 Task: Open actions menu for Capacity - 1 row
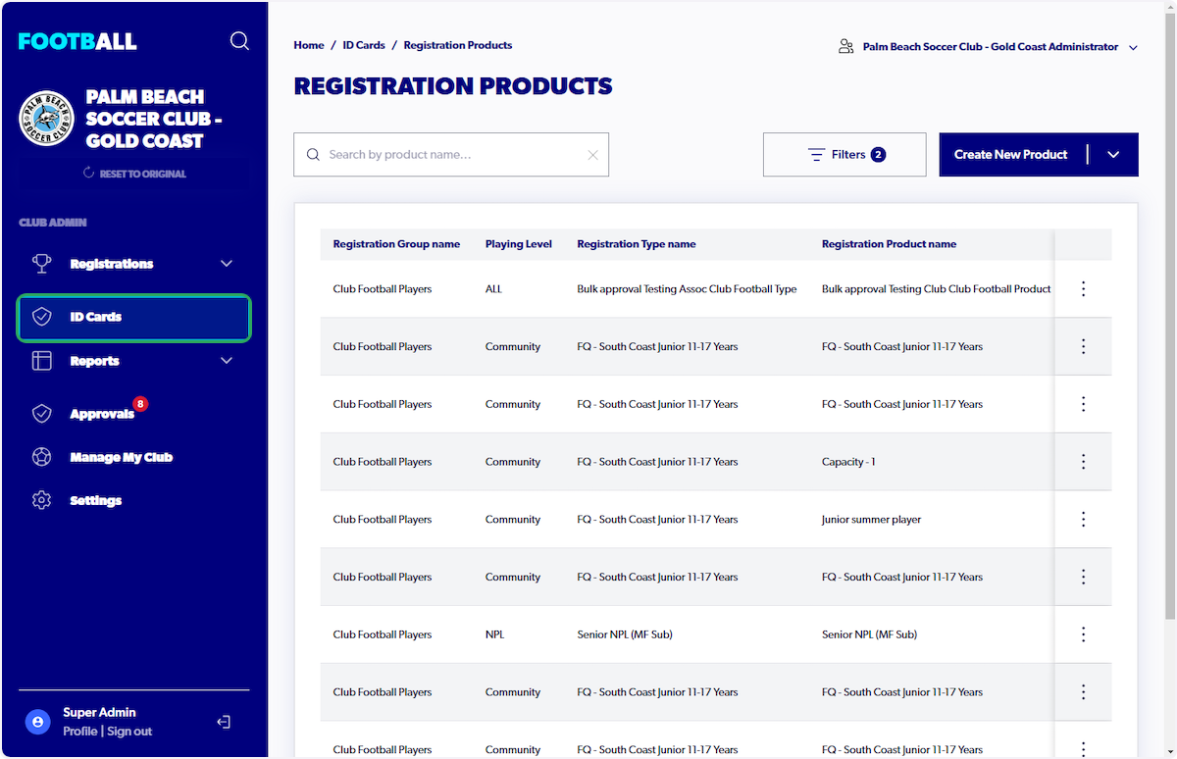point(1084,462)
